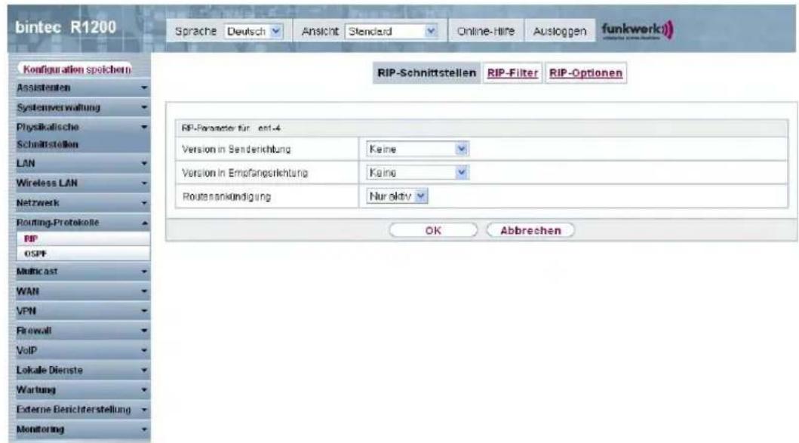The height and width of the screenshot is (443, 799).
Task: Expand the Assistenten menu
Action: tap(81, 88)
